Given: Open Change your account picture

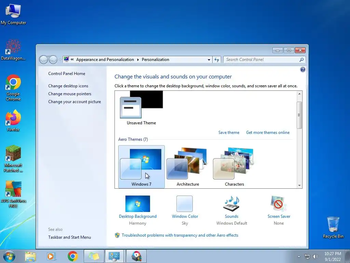Looking at the screenshot, I should pos(75,101).
